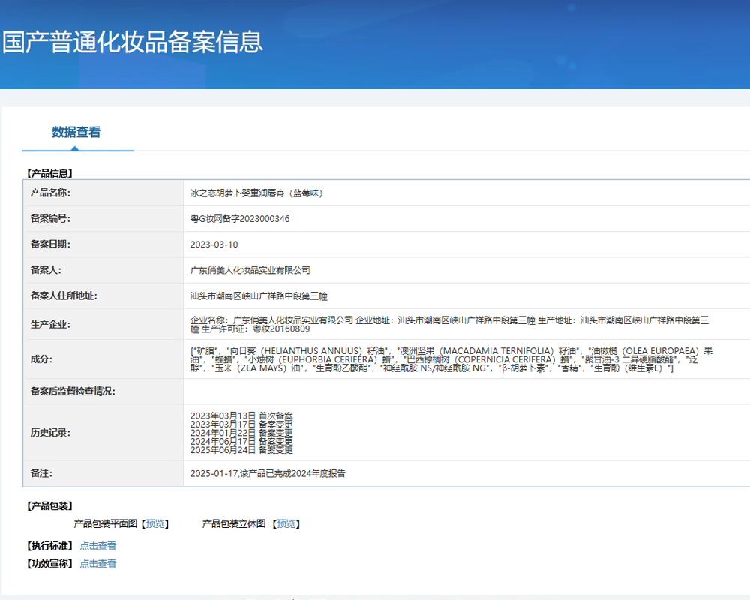Click the 2023年03月13日 首次备案 history entry

pyautogui.click(x=241, y=415)
